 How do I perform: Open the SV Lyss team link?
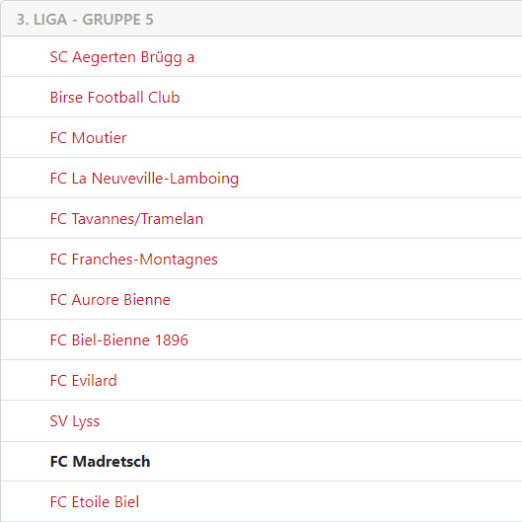tap(75, 421)
